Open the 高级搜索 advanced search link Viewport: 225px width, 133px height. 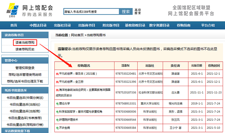pyautogui.click(x=138, y=12)
